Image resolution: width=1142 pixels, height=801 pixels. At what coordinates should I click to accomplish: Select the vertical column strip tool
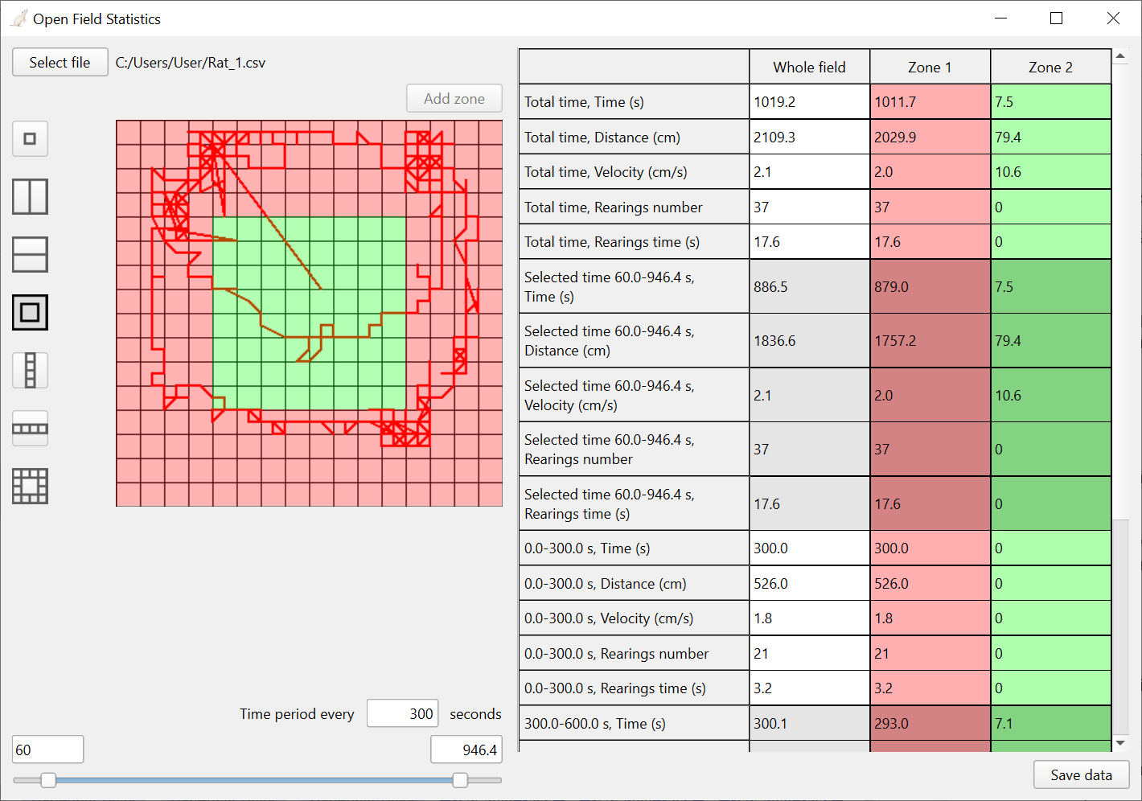(x=30, y=370)
